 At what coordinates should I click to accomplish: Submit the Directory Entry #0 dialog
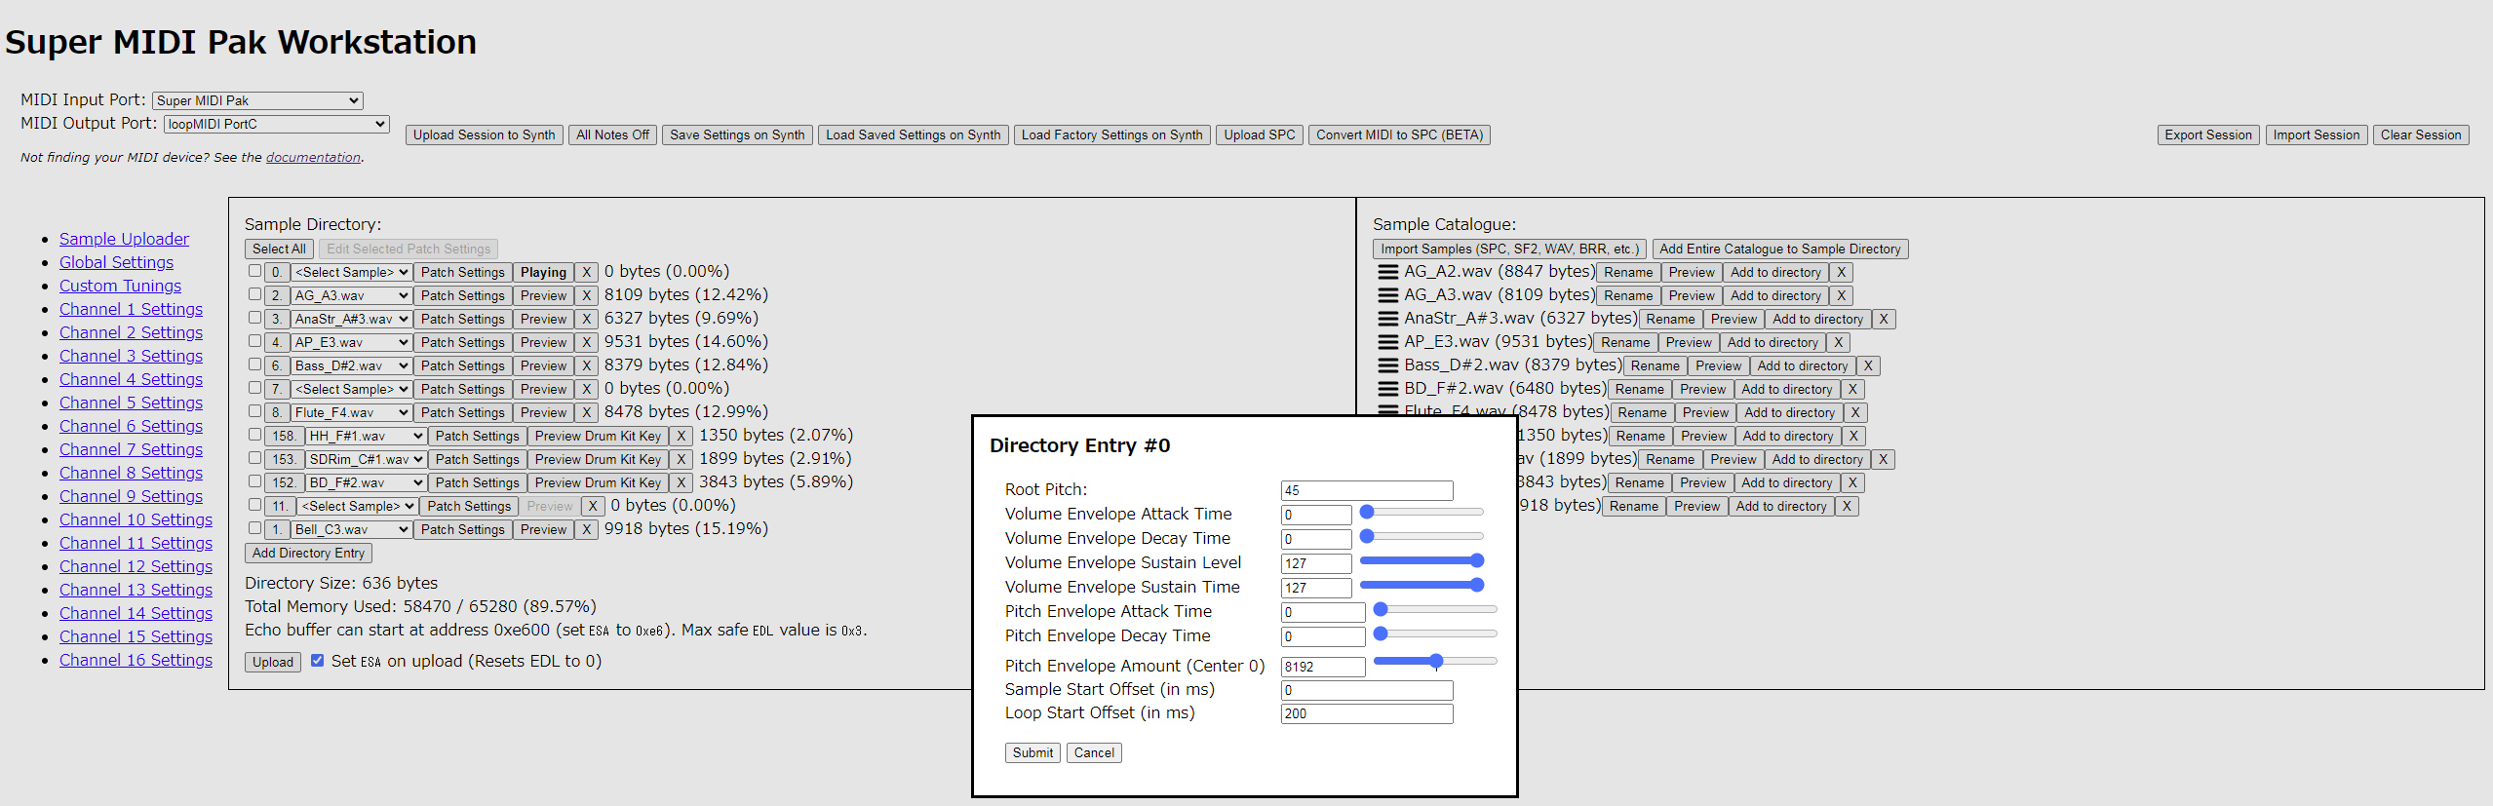[x=1032, y=753]
